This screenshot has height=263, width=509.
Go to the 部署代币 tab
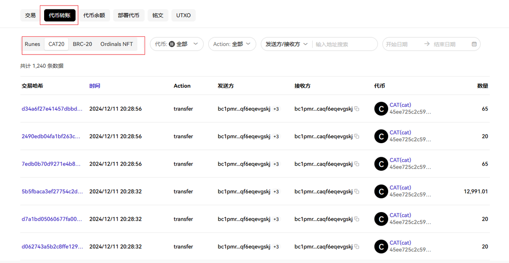[x=129, y=16]
